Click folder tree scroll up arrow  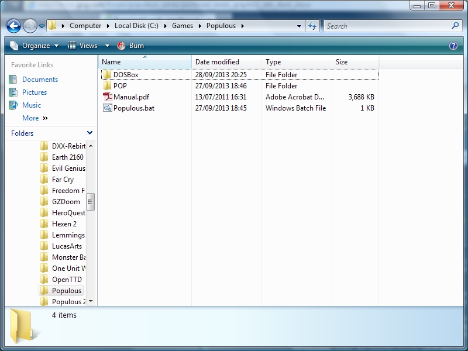[x=91, y=146]
